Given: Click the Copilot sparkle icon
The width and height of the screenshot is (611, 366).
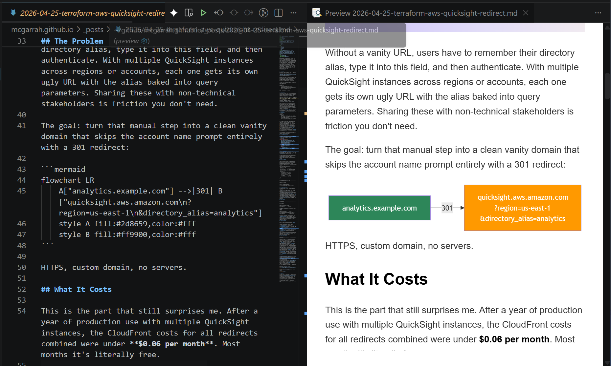Looking at the screenshot, I should [173, 12].
